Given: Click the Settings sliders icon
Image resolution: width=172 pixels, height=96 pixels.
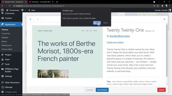Looking at the screenshot, I should click(x=2, y=76).
